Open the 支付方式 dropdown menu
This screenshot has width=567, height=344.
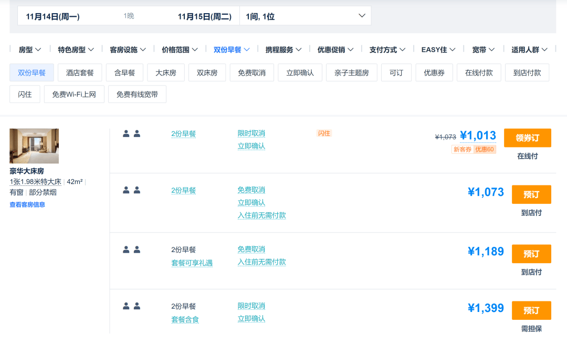pos(387,49)
